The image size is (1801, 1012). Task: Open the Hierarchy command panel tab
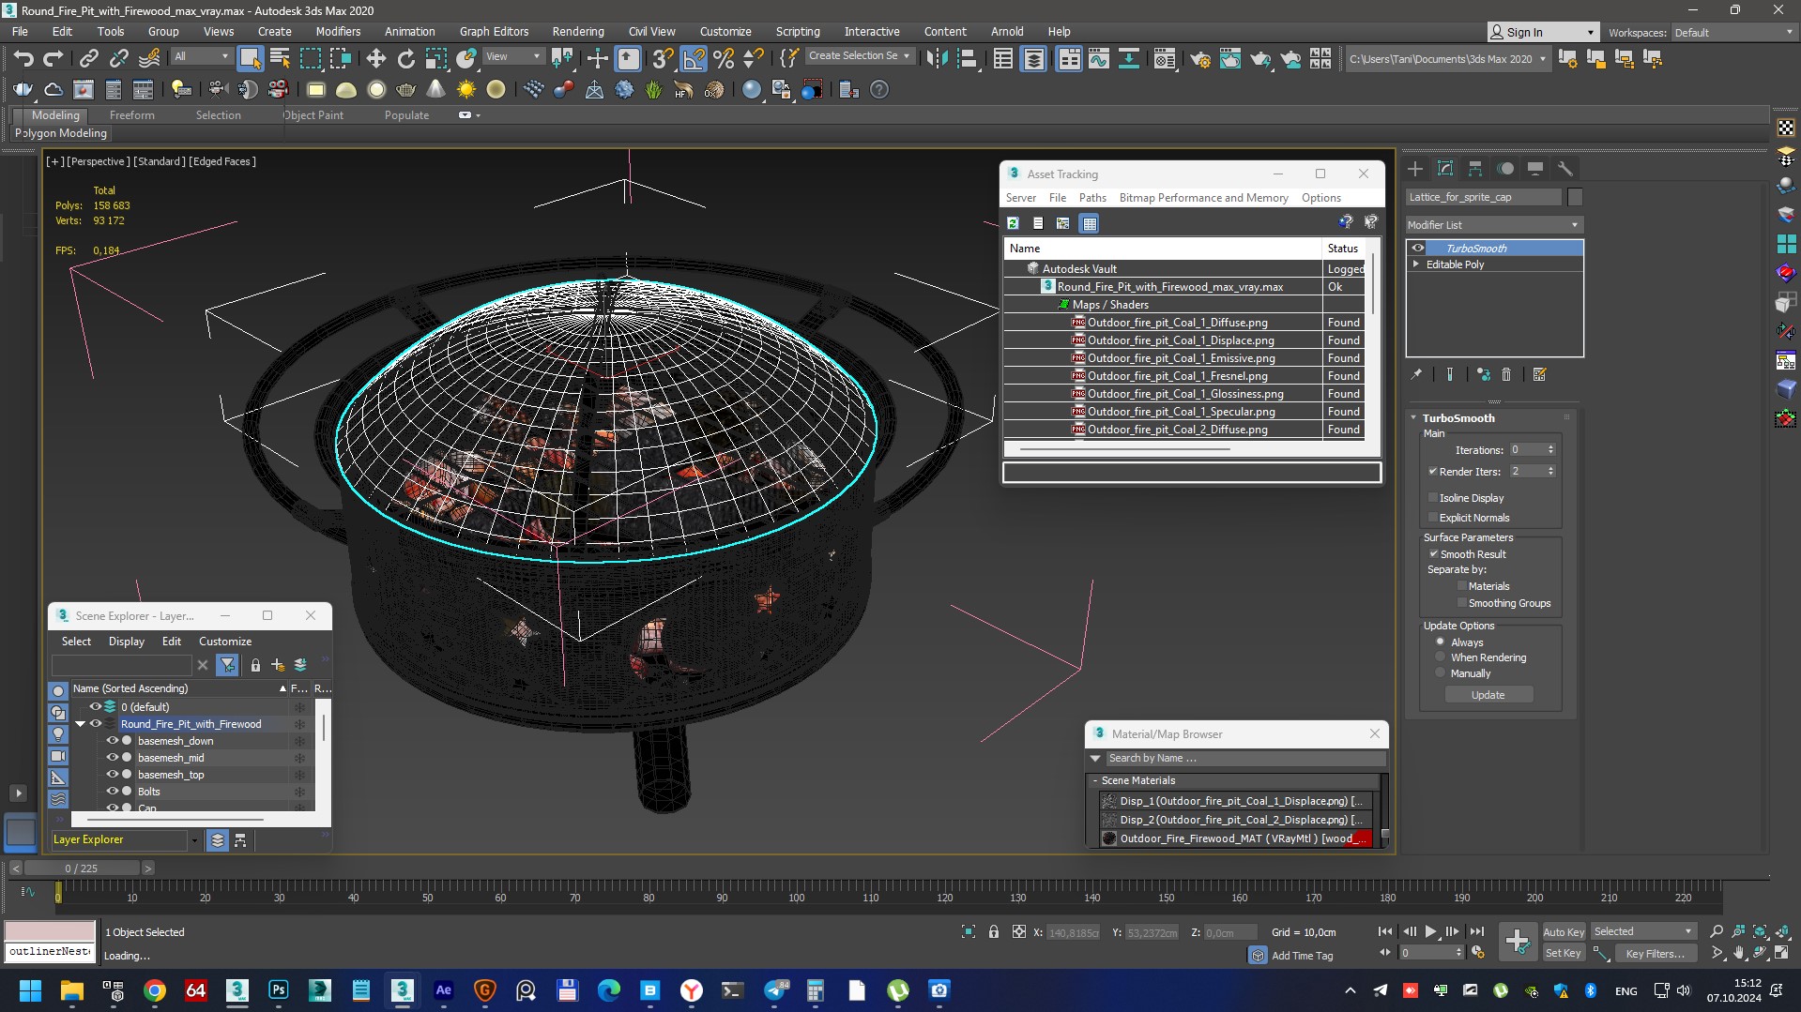pos(1475,169)
